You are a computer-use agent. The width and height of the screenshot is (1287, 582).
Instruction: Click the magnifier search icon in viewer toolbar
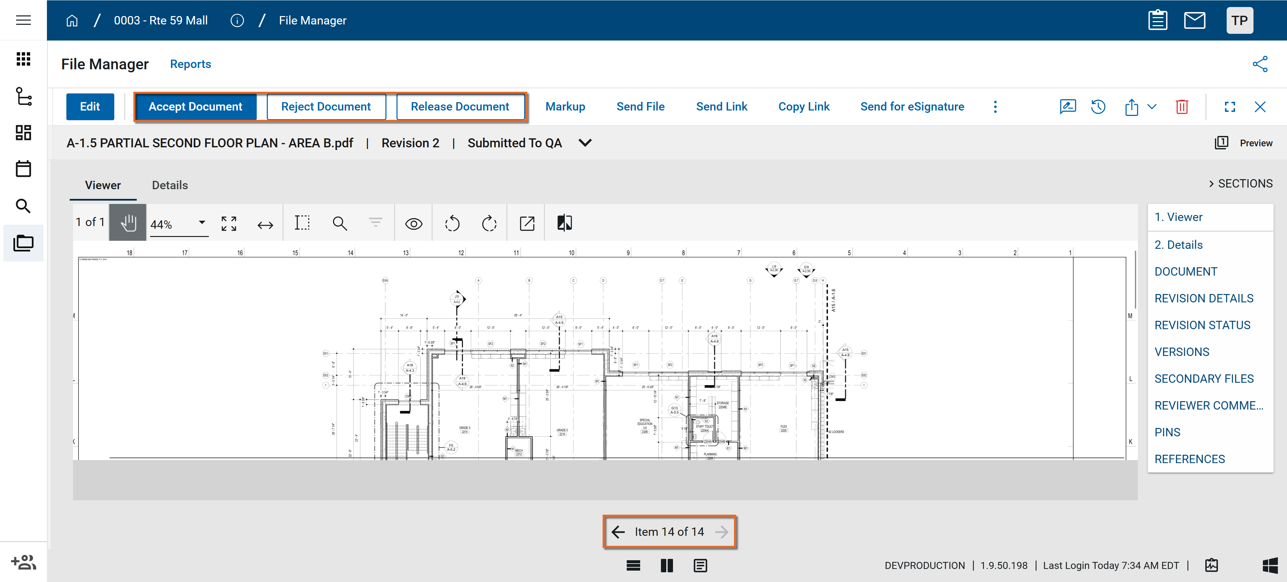click(339, 223)
